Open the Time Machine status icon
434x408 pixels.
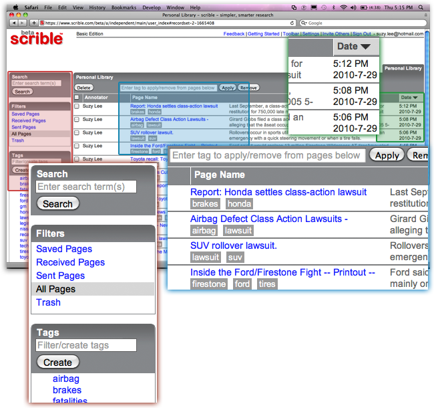[x=324, y=7]
